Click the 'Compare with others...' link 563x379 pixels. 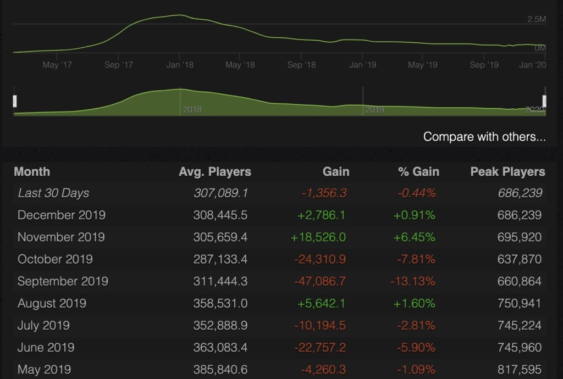click(484, 137)
